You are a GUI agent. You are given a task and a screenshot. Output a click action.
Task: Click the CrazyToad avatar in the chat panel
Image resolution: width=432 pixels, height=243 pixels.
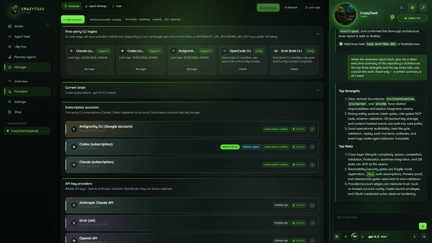[x=345, y=14]
